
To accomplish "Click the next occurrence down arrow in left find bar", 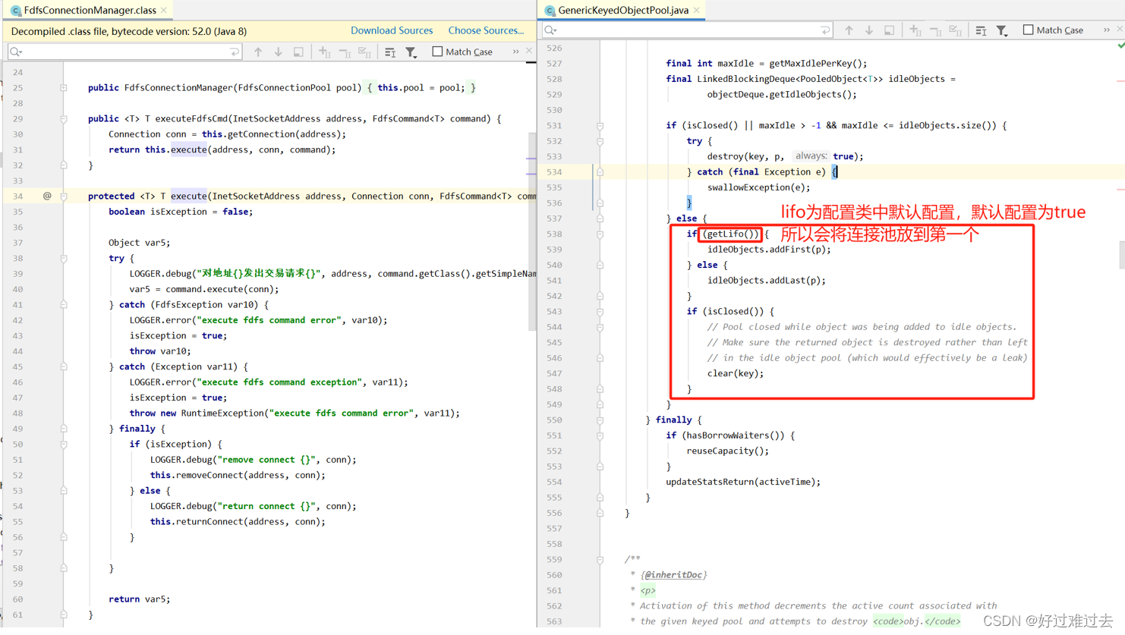I will click(277, 51).
